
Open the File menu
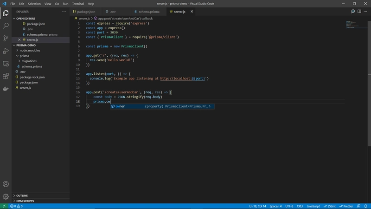coord(13,4)
